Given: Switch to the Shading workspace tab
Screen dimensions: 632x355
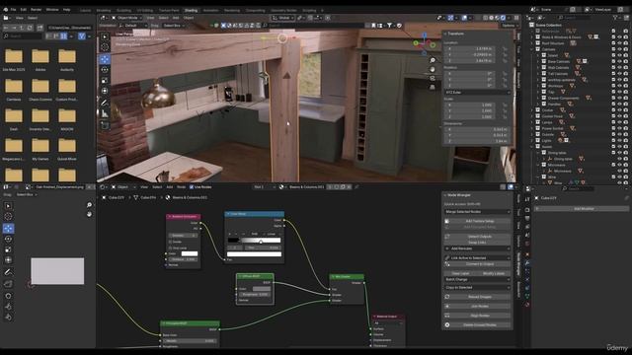Looking at the screenshot, I should point(191,11).
